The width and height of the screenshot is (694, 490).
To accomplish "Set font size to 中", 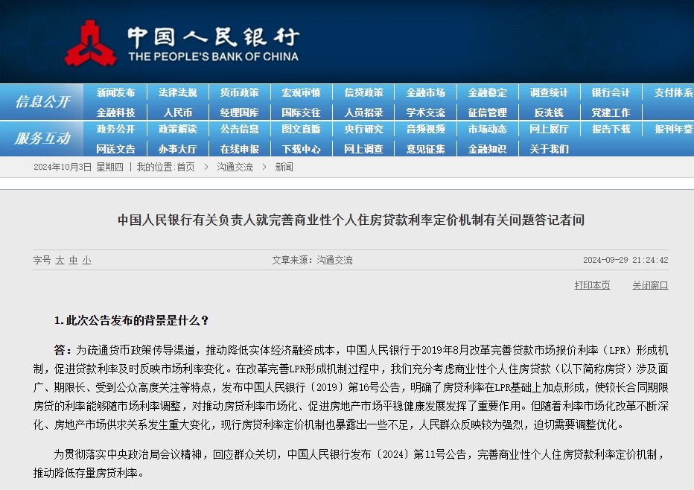I will (x=74, y=261).
